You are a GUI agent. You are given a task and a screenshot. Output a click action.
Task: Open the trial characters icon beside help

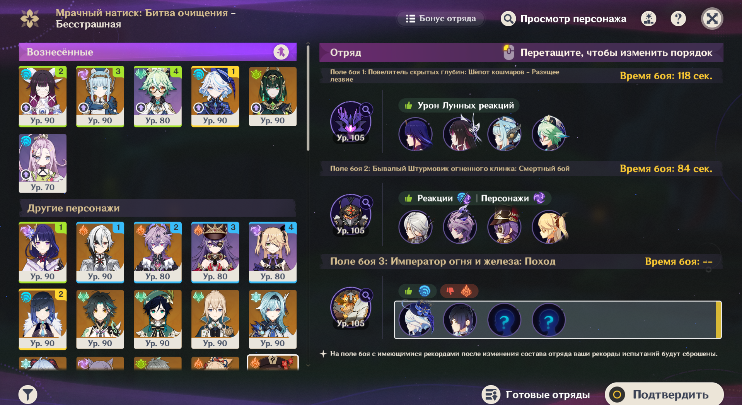click(649, 19)
